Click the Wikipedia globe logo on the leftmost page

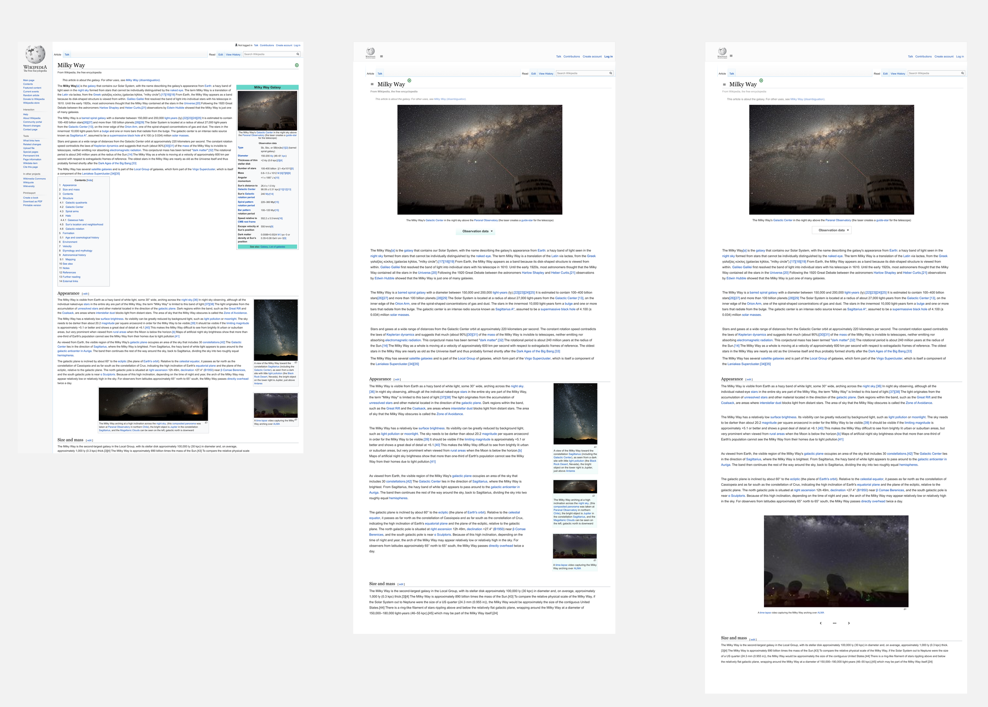(x=35, y=55)
